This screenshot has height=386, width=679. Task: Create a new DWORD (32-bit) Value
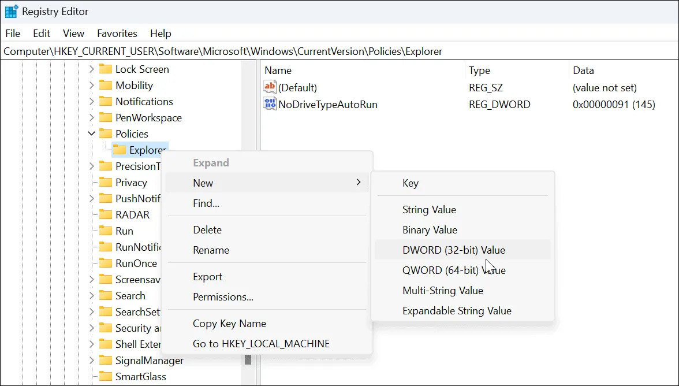coord(462,250)
